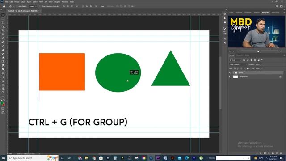Toggle lock transparent pixels icon
Image resolution: width=286 pixels, height=161 pixels.
[x=235, y=68]
